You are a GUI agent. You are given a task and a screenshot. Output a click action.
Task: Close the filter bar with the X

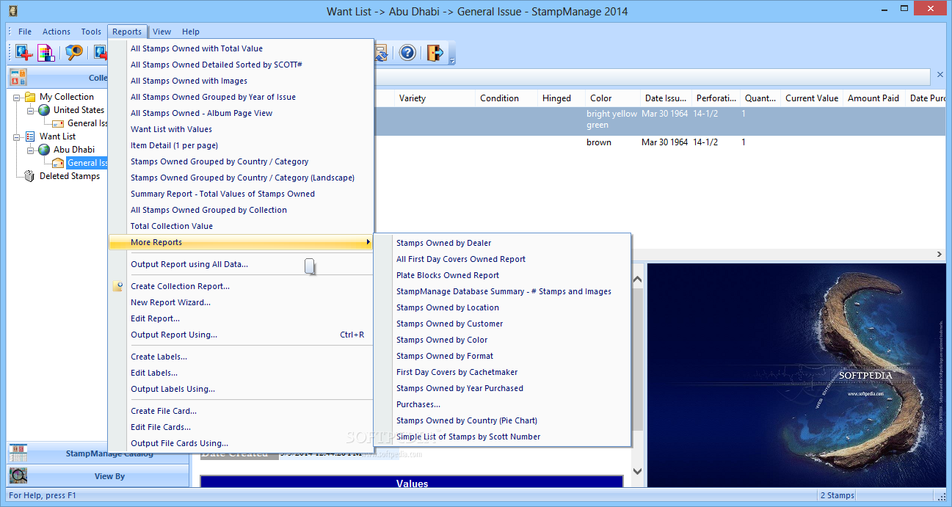[940, 75]
